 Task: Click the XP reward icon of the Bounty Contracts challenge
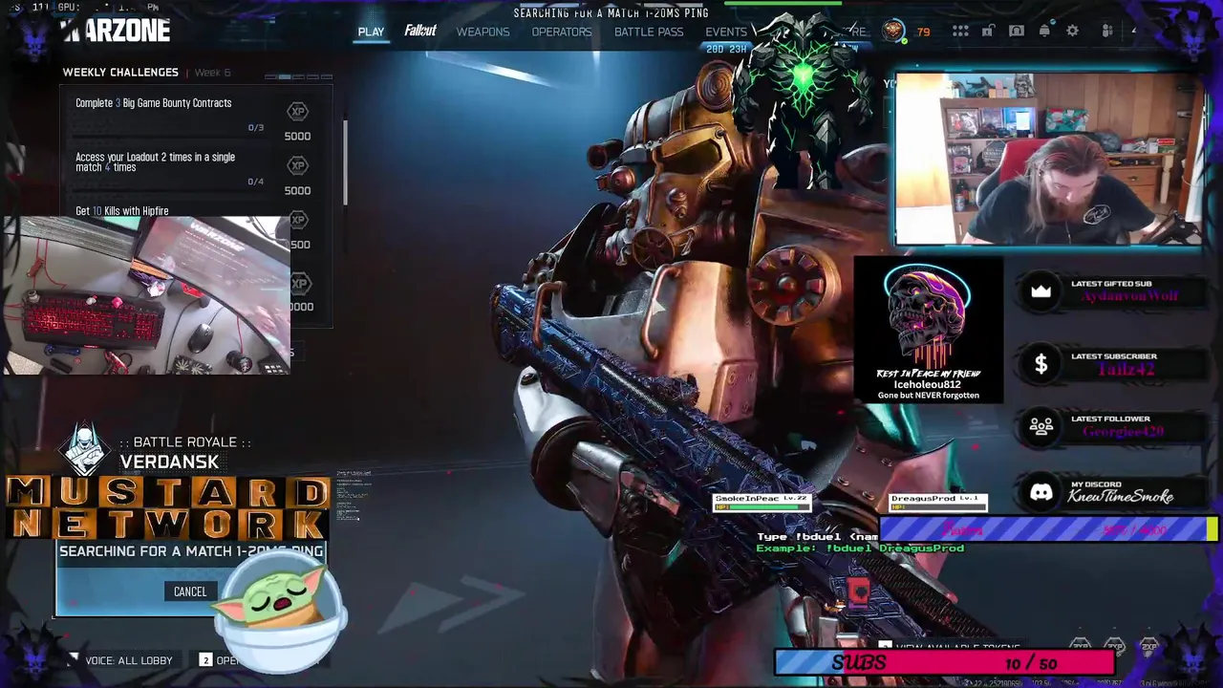[298, 112]
